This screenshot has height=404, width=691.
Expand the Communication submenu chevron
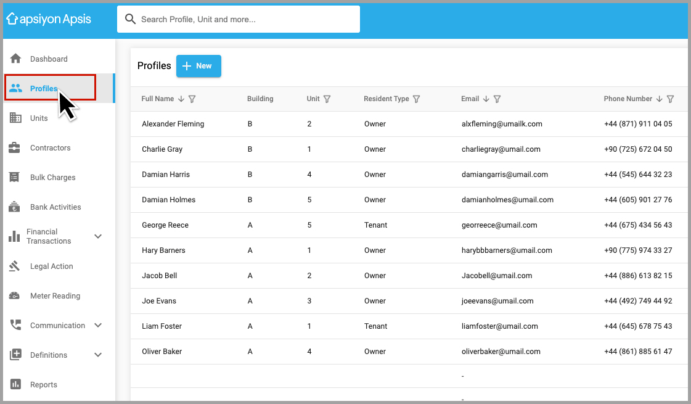(98, 325)
